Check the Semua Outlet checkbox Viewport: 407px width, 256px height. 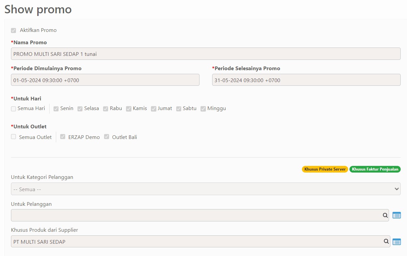[x=14, y=137]
